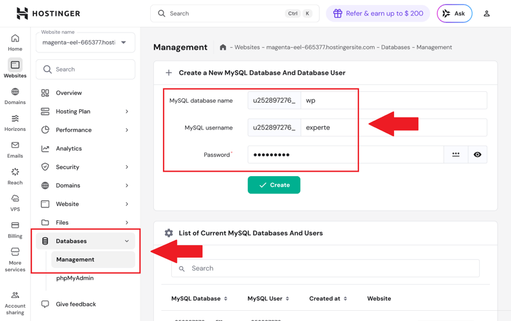The image size is (511, 321).
Task: Open Horizons in the left rail
Action: coord(15,119)
